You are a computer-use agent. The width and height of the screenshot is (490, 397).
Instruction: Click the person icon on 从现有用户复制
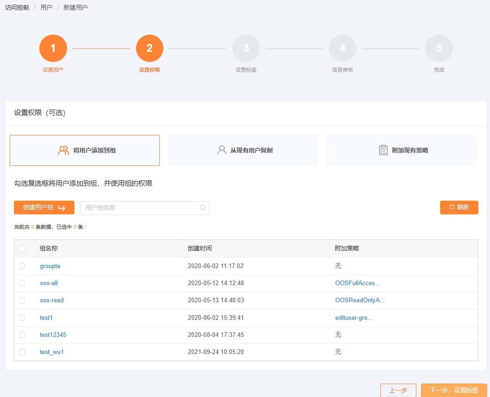pyautogui.click(x=222, y=150)
